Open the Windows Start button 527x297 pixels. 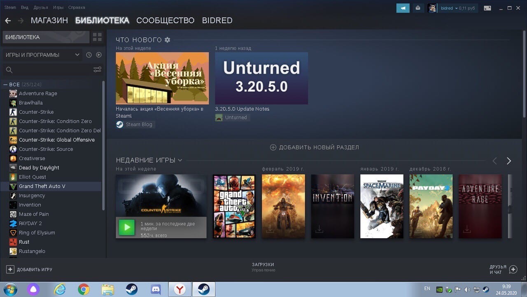click(x=10, y=289)
